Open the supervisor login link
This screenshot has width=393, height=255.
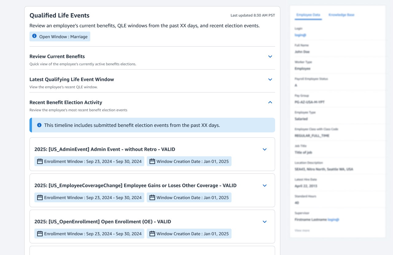pos(333,219)
